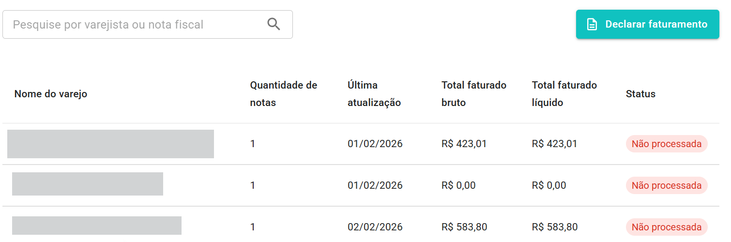
Task: Sort by Total faturado líquido header
Action: [564, 94]
